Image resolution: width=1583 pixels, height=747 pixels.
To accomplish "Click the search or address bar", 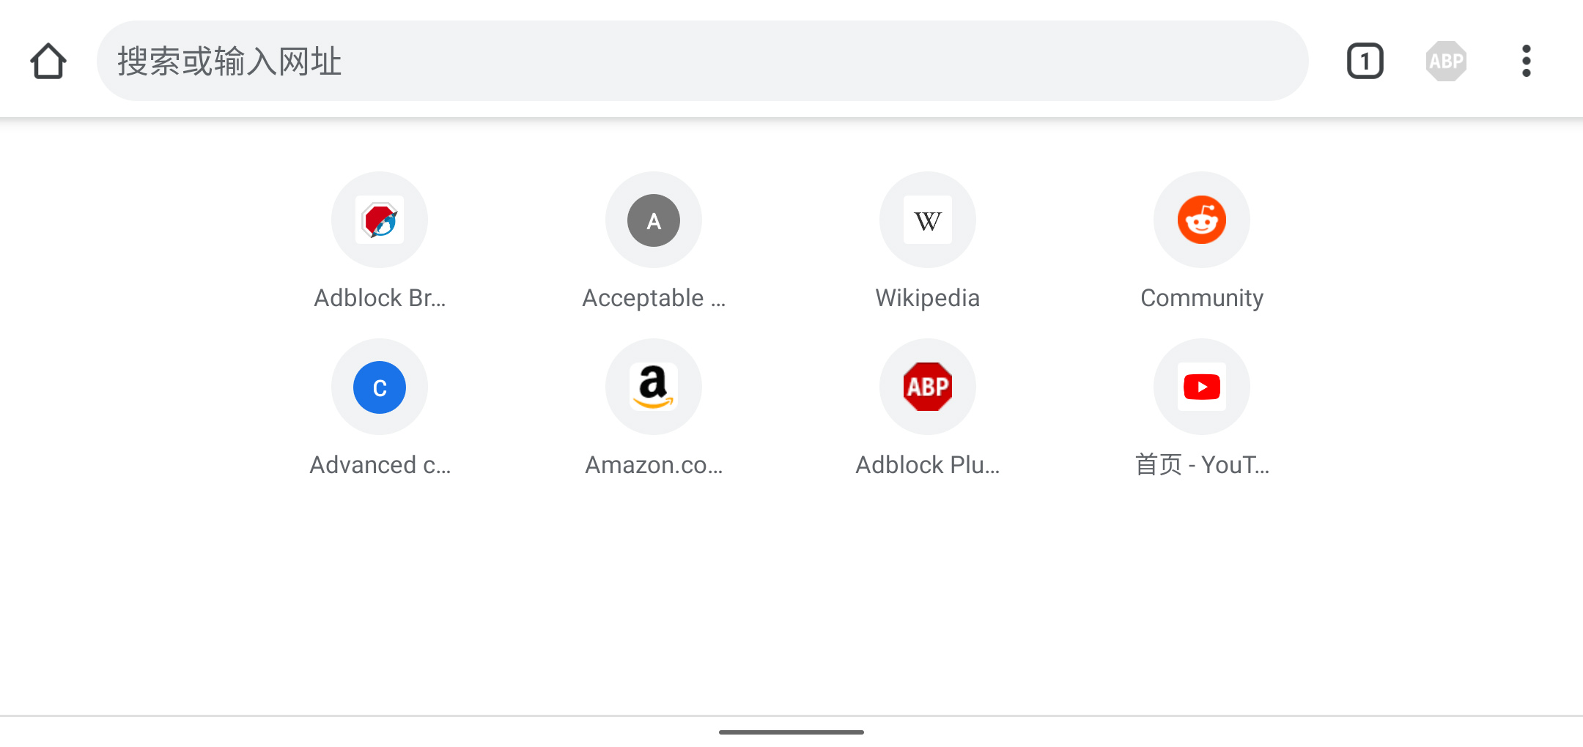I will [x=704, y=62].
